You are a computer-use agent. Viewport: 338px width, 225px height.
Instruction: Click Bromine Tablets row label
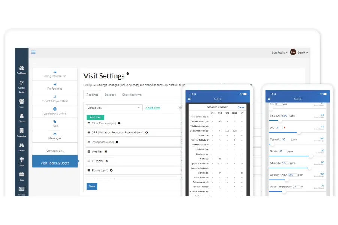click(201, 187)
